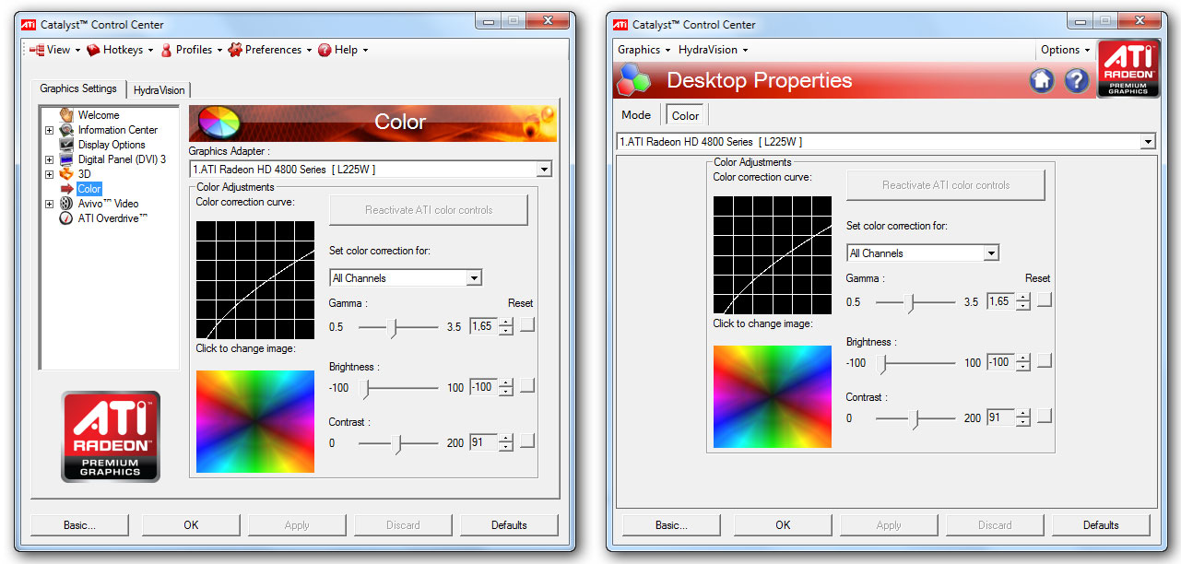Click OK button in right window

click(783, 525)
